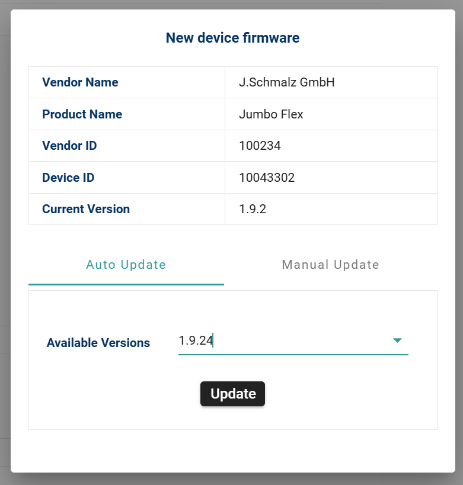Click the 1.9.24 version input field
Viewport: 463px width, 485px height.
pos(279,341)
